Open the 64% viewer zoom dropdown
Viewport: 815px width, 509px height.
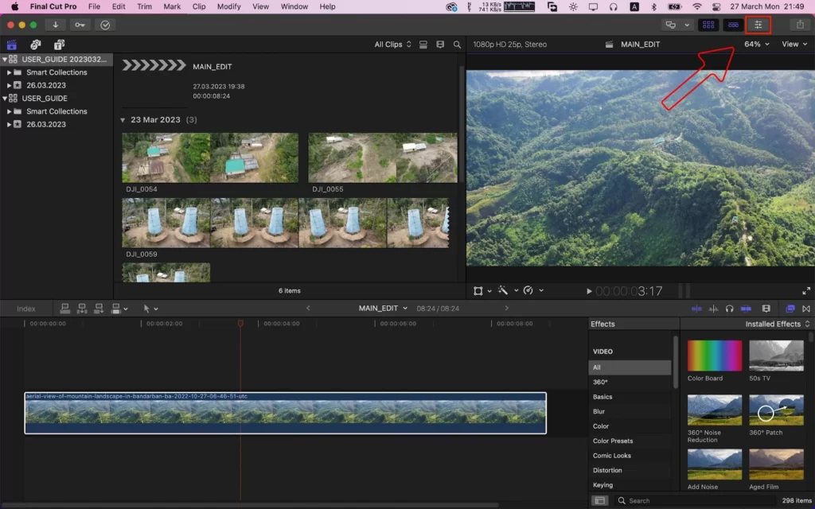point(756,45)
